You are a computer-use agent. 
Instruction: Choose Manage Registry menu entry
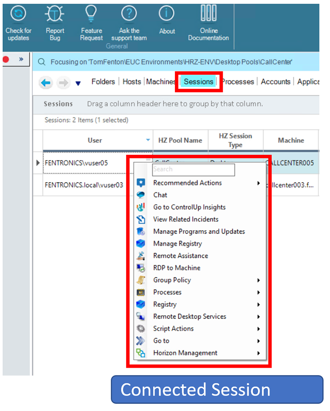(x=177, y=244)
